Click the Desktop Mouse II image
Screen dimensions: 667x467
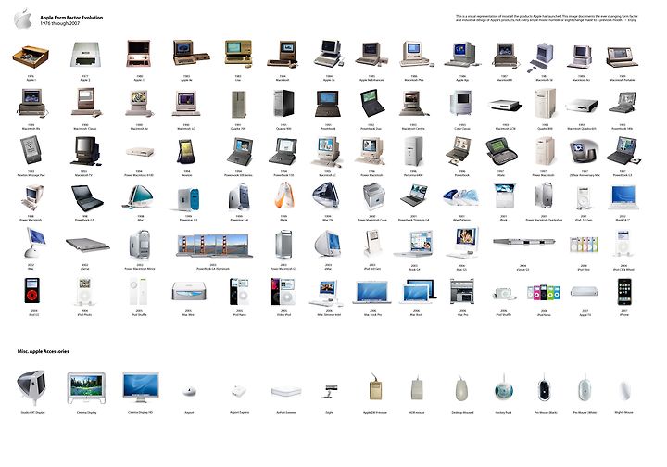click(461, 388)
